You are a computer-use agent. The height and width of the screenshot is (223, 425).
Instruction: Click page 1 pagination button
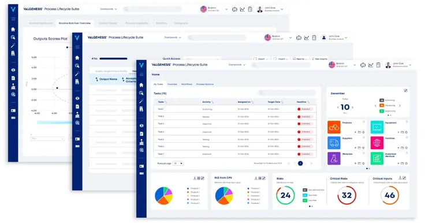coord(300,163)
